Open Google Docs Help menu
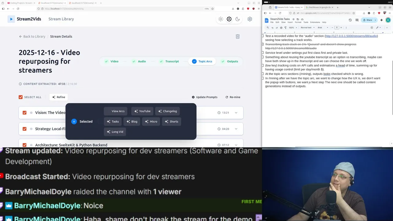 coord(324,22)
